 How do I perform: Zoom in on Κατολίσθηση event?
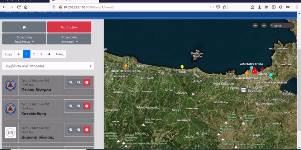point(71,106)
